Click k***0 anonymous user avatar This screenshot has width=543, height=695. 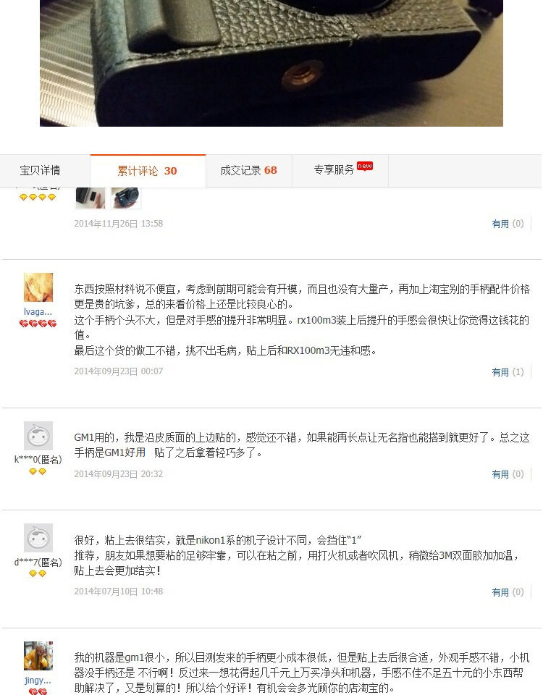pyautogui.click(x=38, y=436)
